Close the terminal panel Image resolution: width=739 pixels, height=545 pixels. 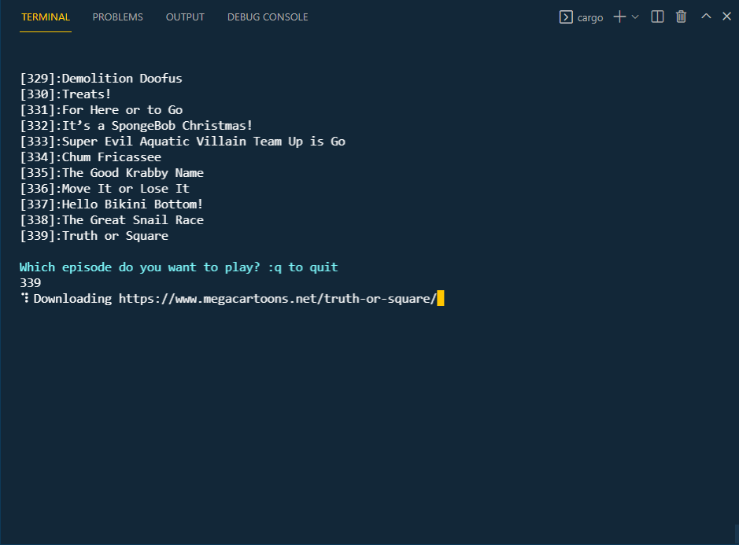point(726,17)
